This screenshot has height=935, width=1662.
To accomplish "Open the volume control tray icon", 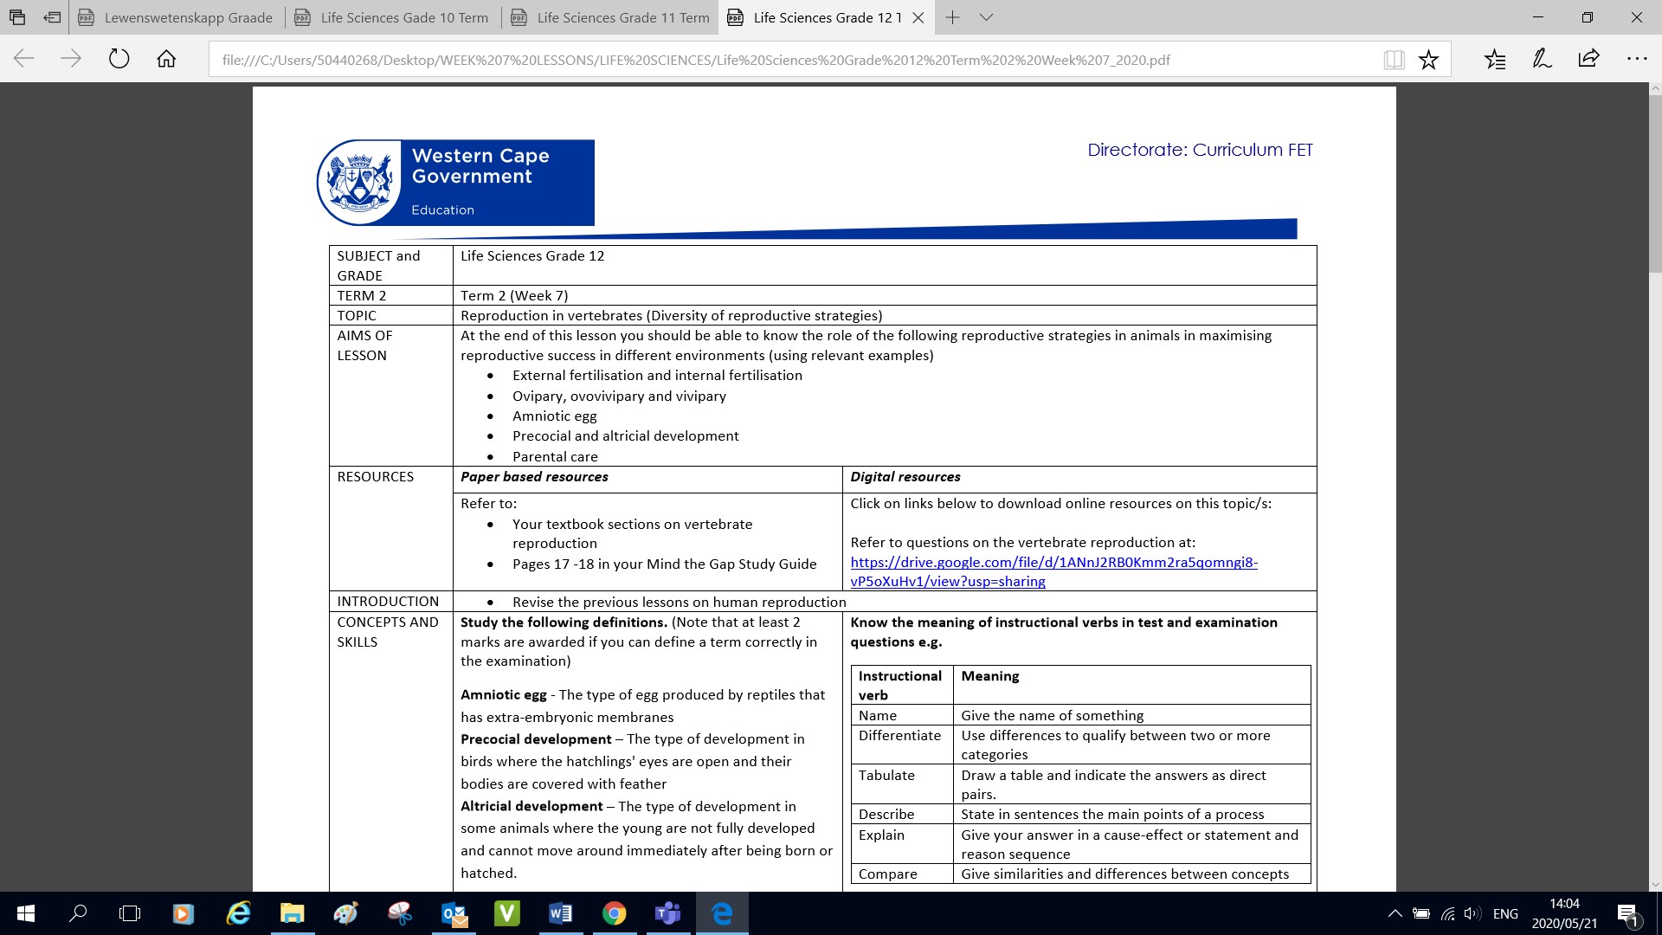I will tap(1472, 913).
